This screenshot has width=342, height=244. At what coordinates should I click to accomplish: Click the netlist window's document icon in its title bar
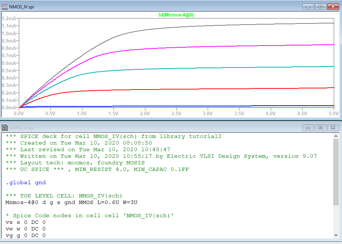[5, 128]
